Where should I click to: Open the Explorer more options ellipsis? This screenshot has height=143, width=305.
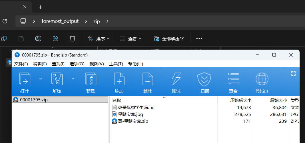click(199, 39)
